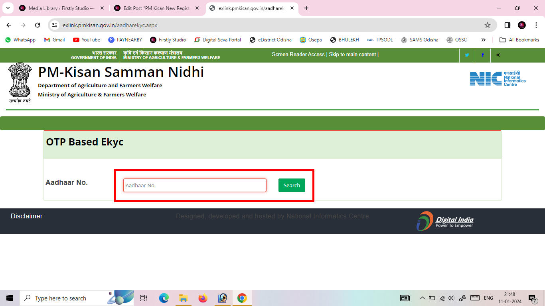Open the Wi-Fi icon in the system tray
Viewport: 545px width, 306px height.
(442, 298)
